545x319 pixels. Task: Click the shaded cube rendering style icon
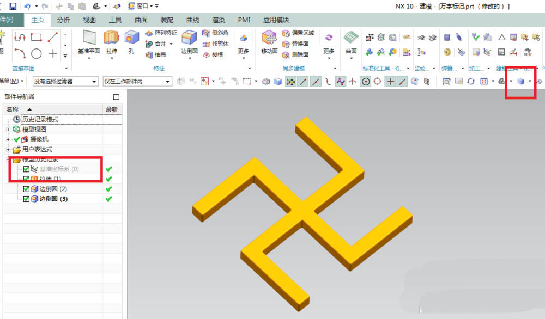(520, 82)
